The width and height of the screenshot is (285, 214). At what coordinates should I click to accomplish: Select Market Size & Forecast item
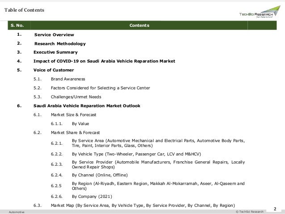(73, 115)
